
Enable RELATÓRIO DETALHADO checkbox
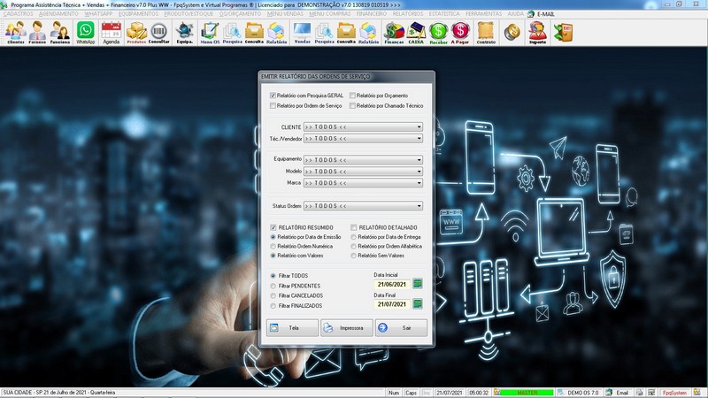pyautogui.click(x=353, y=227)
